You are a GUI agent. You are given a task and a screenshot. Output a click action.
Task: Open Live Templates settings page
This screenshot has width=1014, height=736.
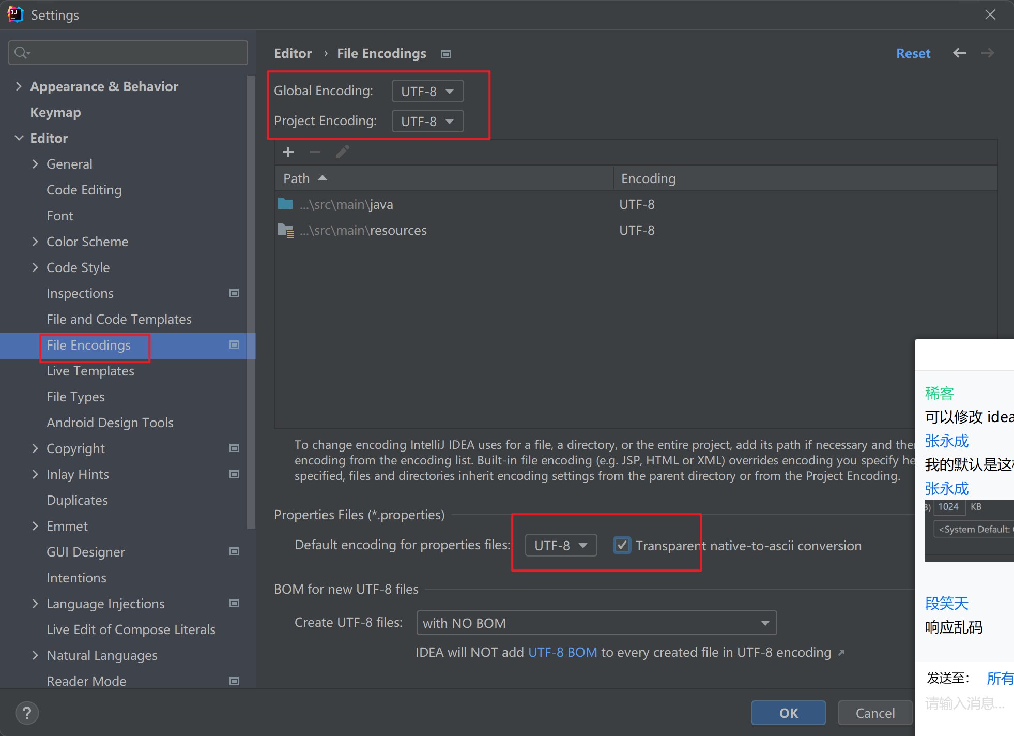pyautogui.click(x=90, y=371)
